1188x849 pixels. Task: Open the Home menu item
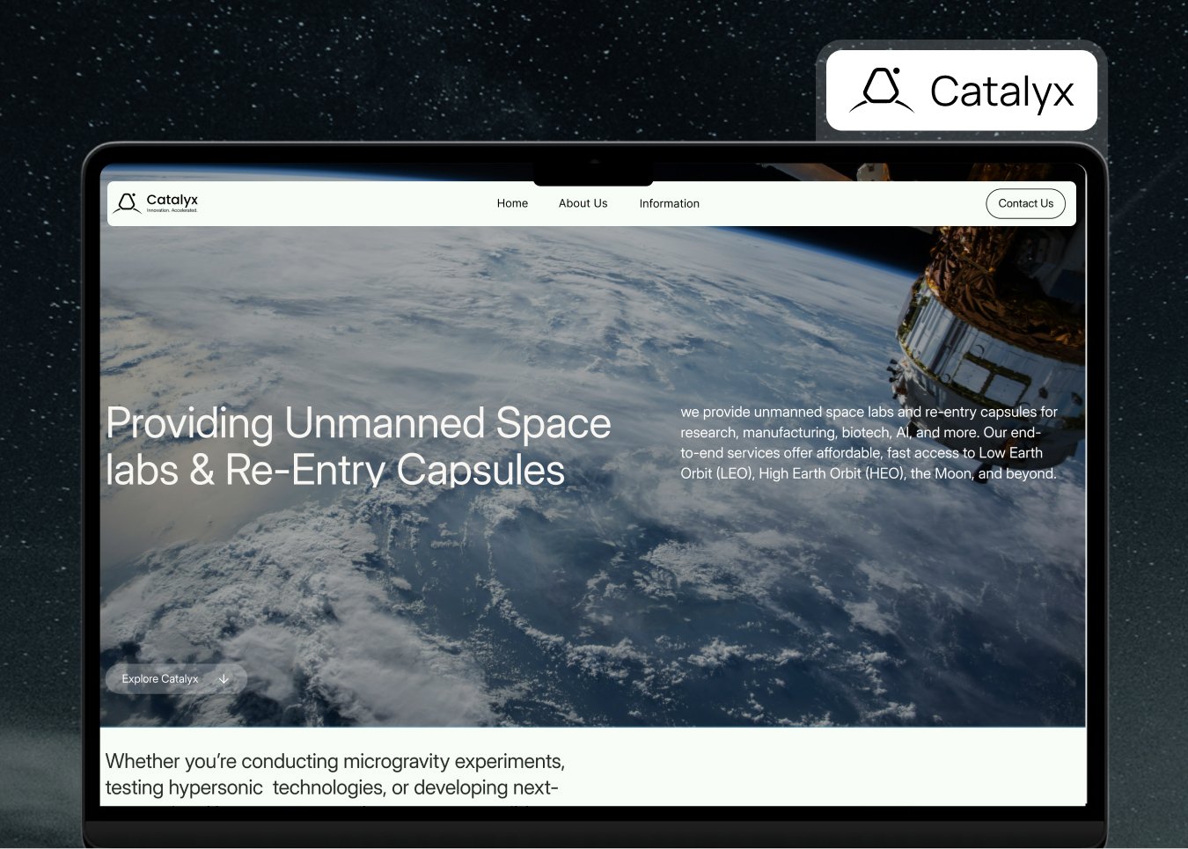(512, 203)
